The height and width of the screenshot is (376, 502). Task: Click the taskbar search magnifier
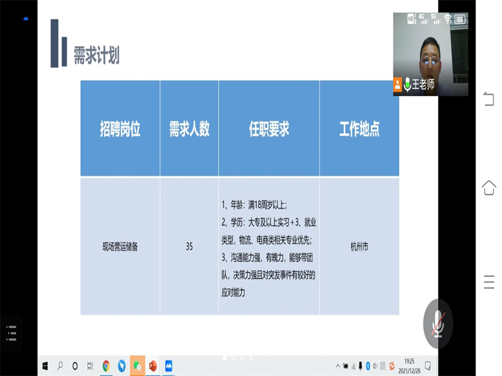click(60, 365)
